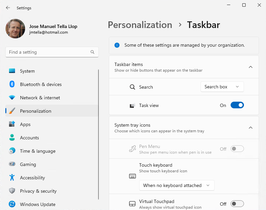Enable the Virtual Touchpad toggle

coord(237,204)
